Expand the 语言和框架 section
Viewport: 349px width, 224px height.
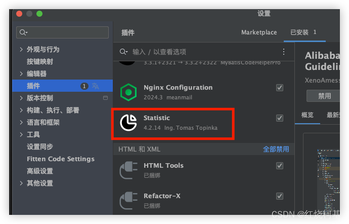click(x=21, y=122)
